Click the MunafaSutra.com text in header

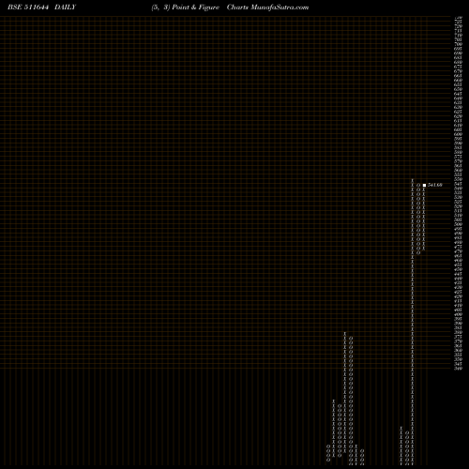click(280, 8)
